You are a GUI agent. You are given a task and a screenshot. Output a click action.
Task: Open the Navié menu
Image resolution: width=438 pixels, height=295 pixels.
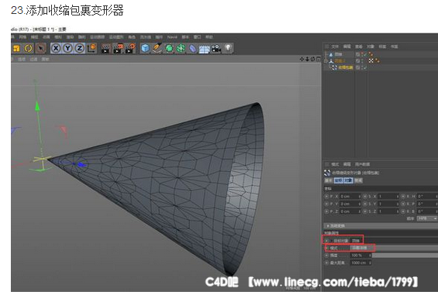(172, 37)
